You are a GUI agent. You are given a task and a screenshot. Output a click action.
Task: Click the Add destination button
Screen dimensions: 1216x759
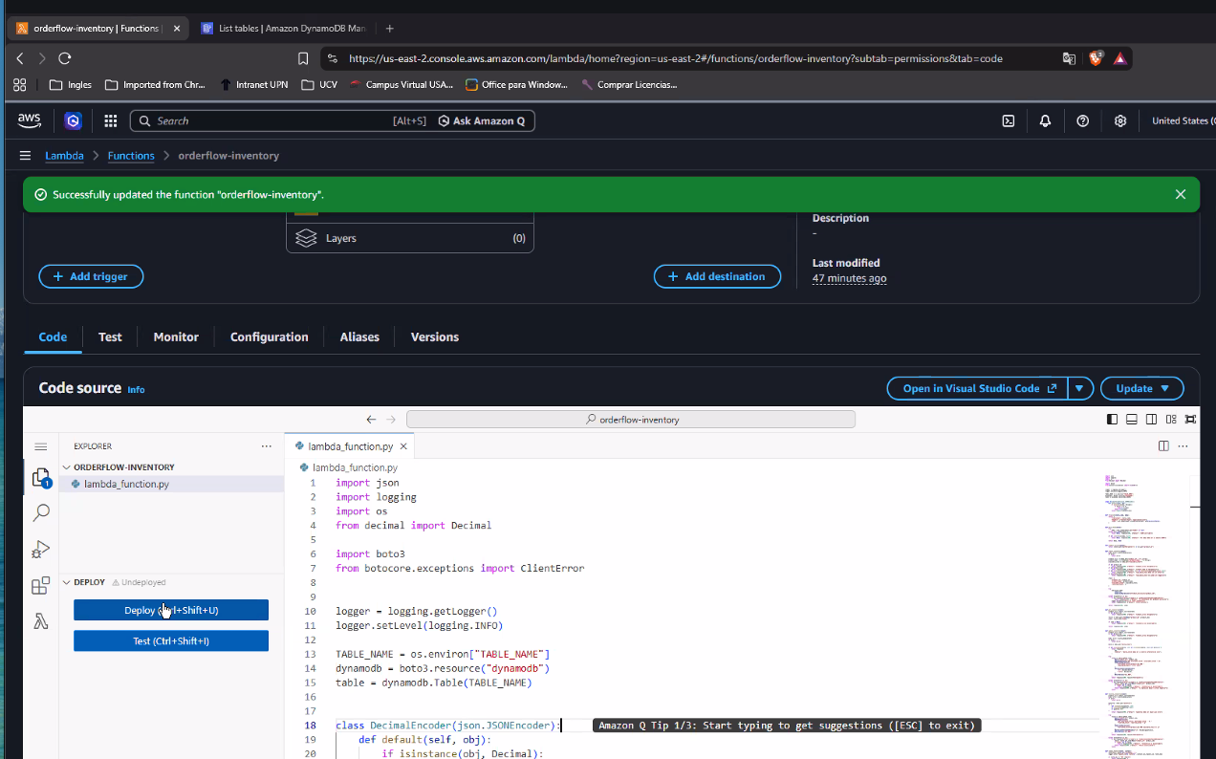717,276
